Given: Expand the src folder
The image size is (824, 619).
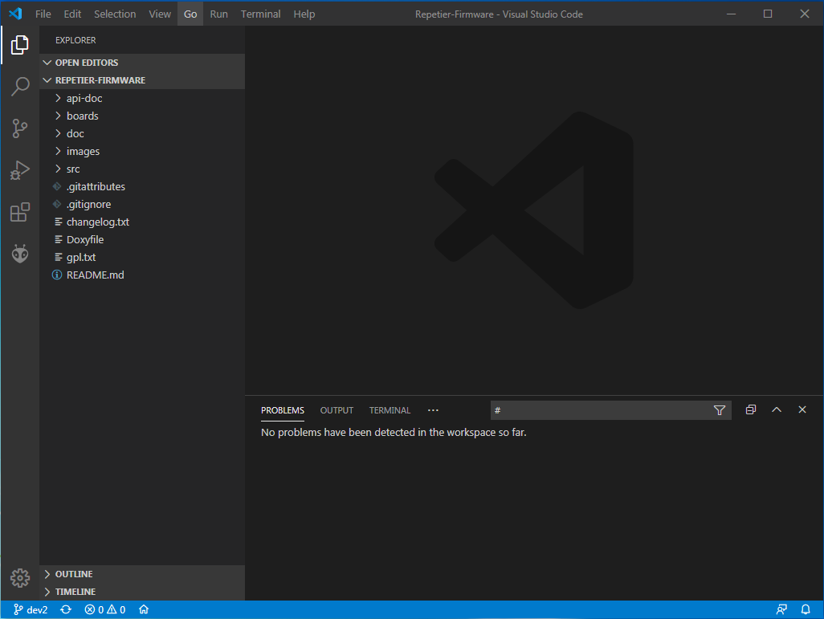Looking at the screenshot, I should pyautogui.click(x=142, y=169).
